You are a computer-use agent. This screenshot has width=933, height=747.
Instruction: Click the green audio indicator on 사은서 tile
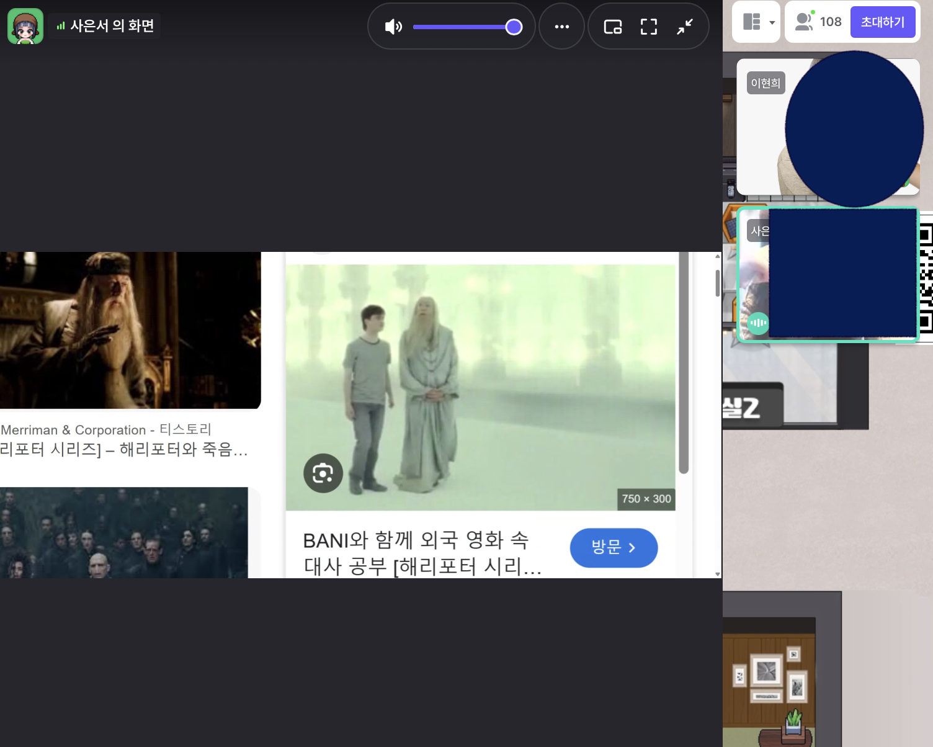758,323
